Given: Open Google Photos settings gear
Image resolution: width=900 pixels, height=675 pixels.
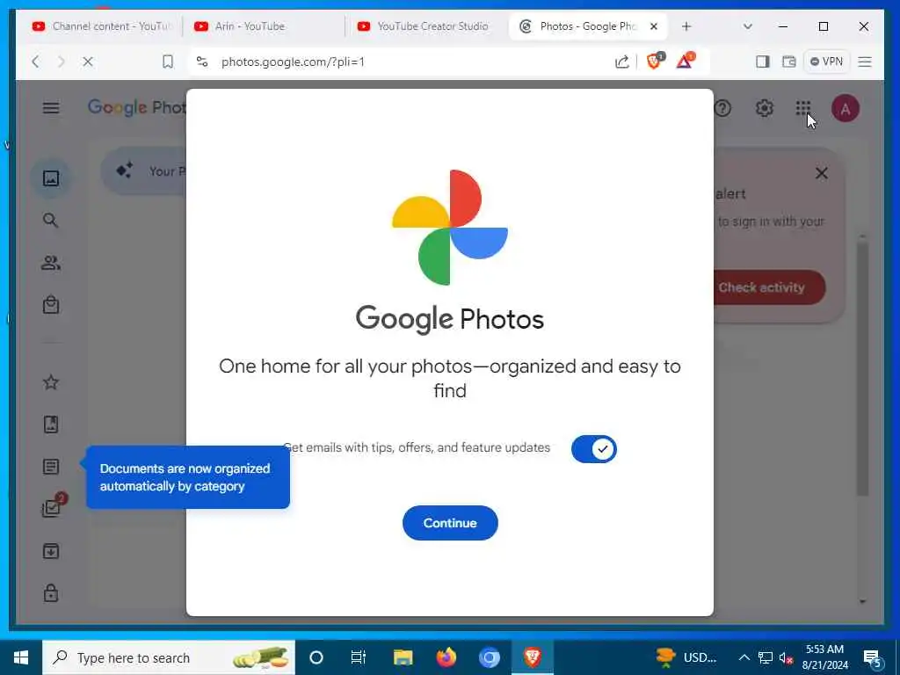Looking at the screenshot, I should pos(764,108).
